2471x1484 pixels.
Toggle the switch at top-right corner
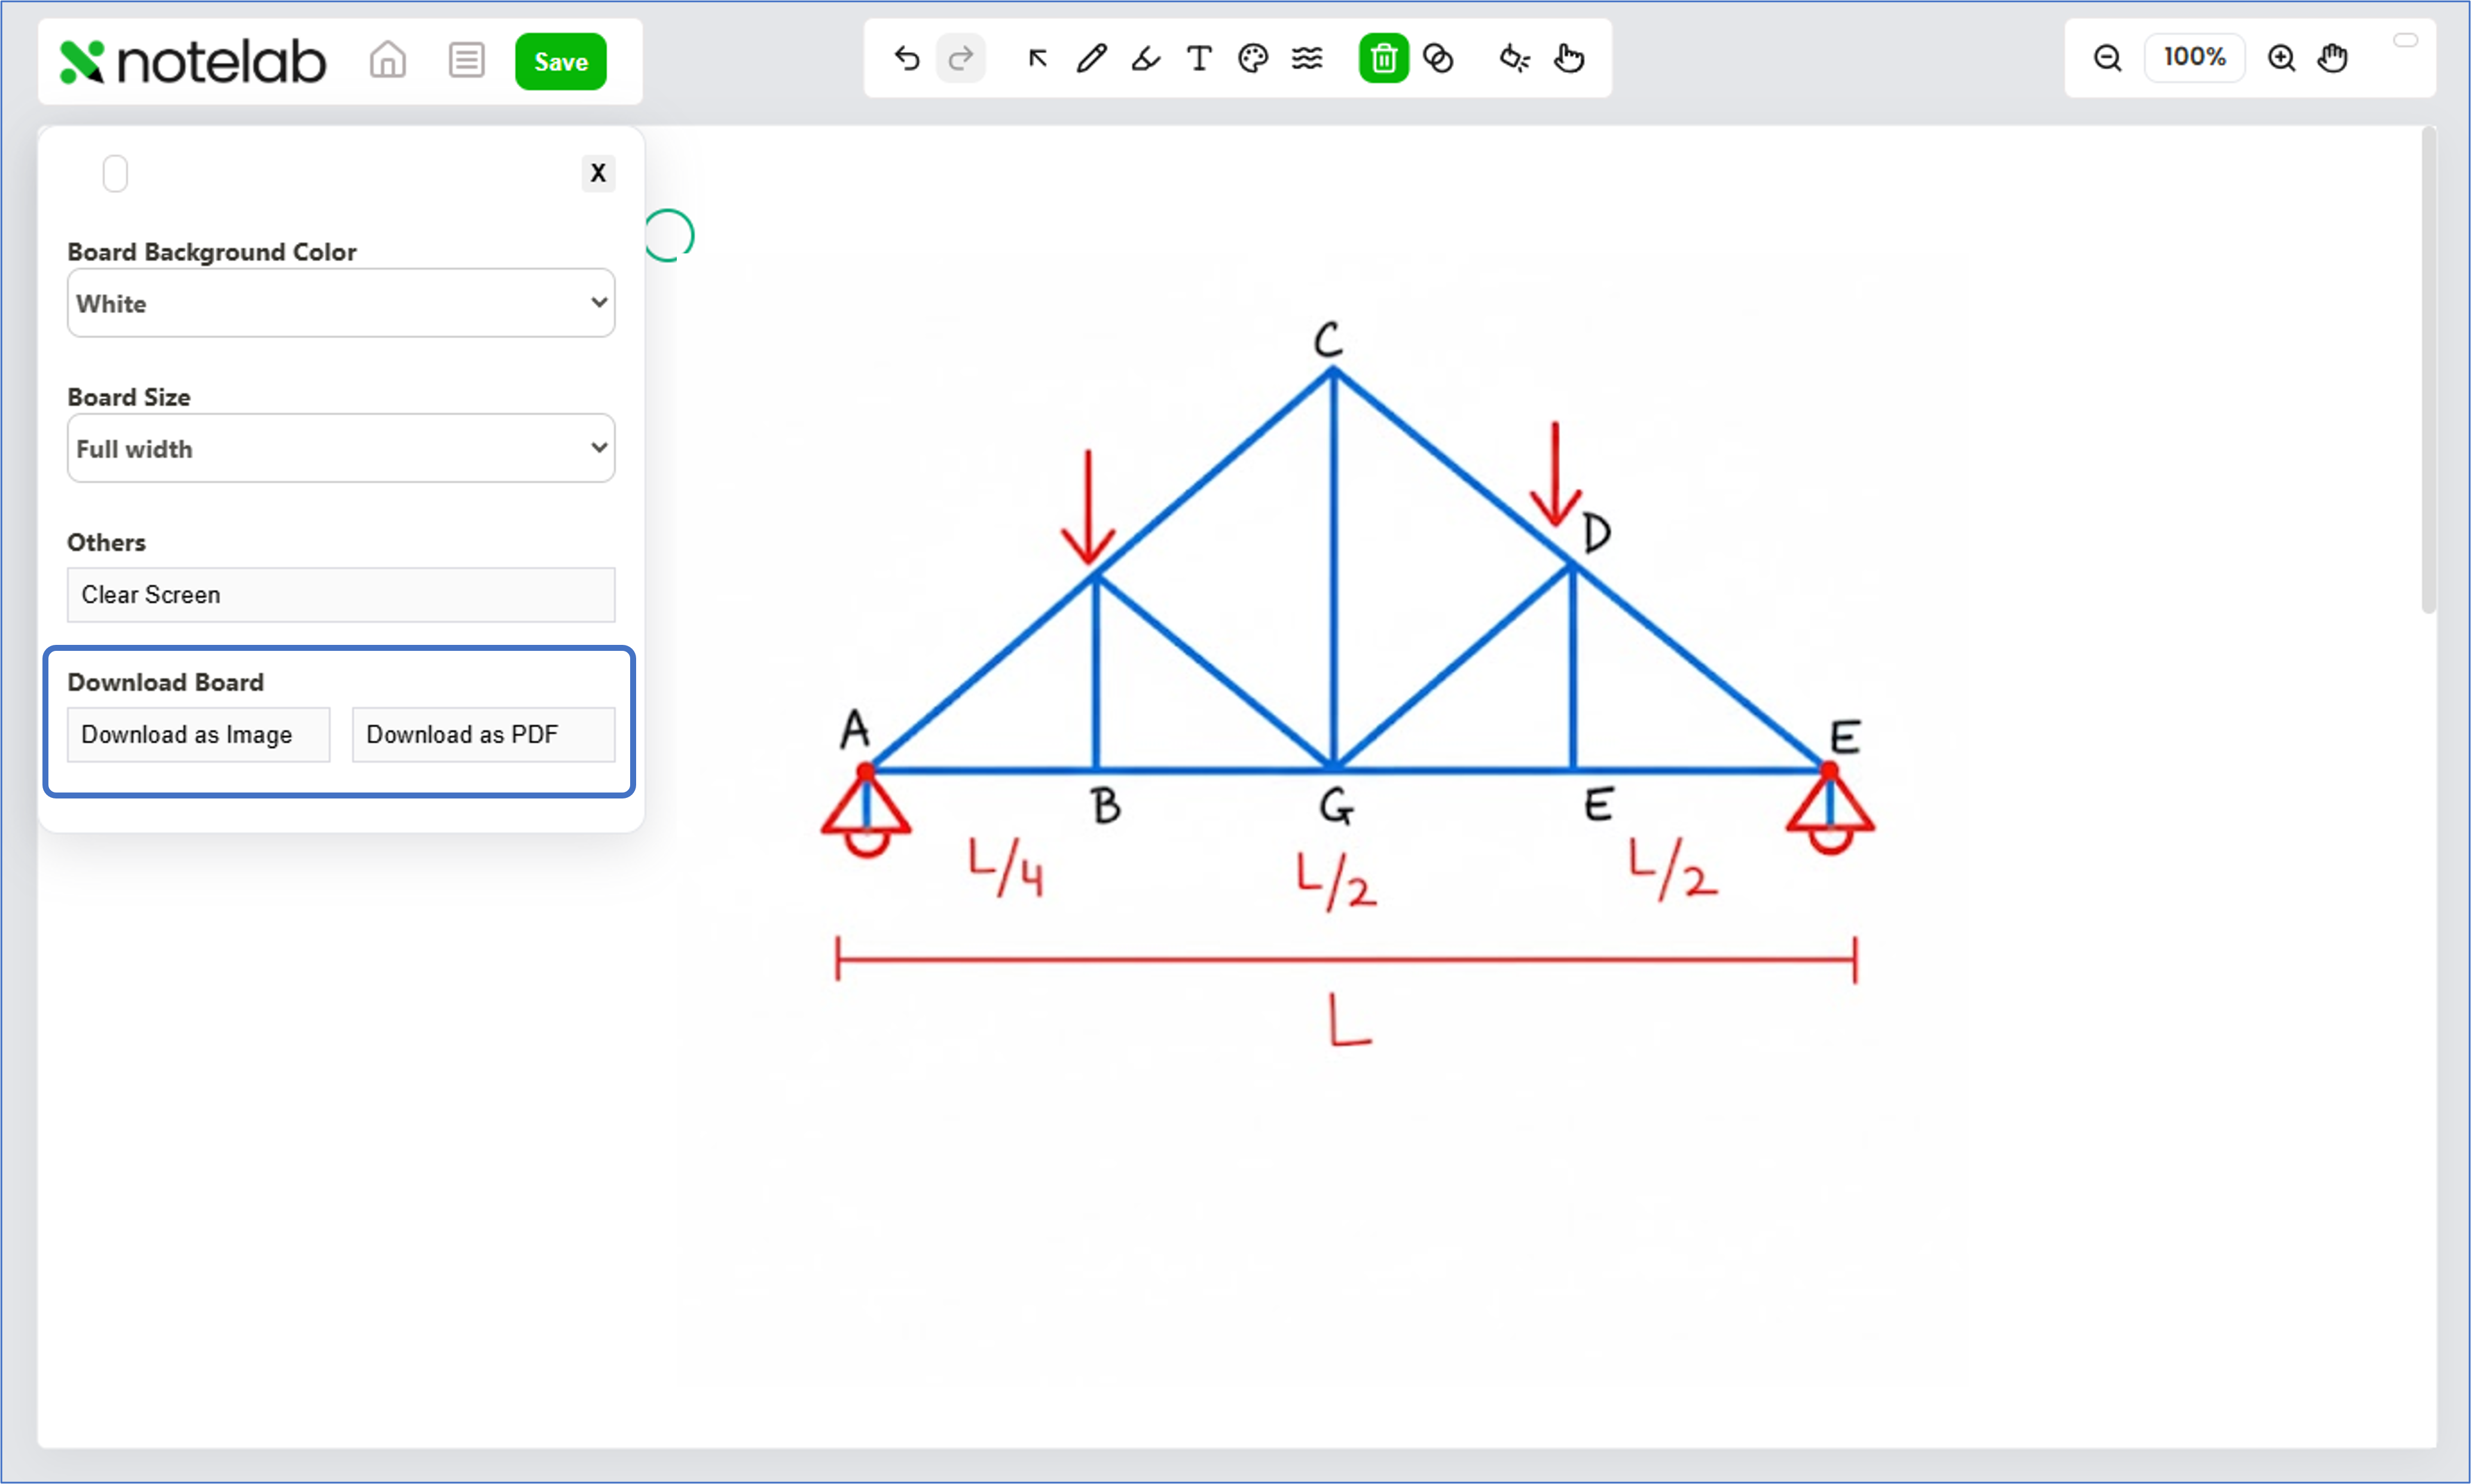tap(2405, 40)
